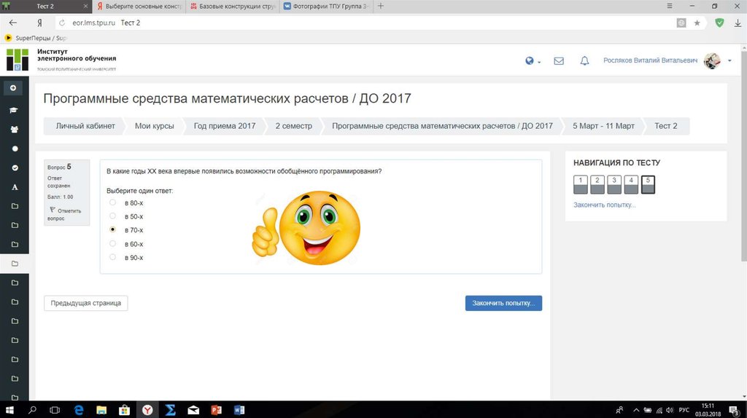Open the mail messages envelope icon
Screen dimensions: 747x418
click(x=559, y=61)
